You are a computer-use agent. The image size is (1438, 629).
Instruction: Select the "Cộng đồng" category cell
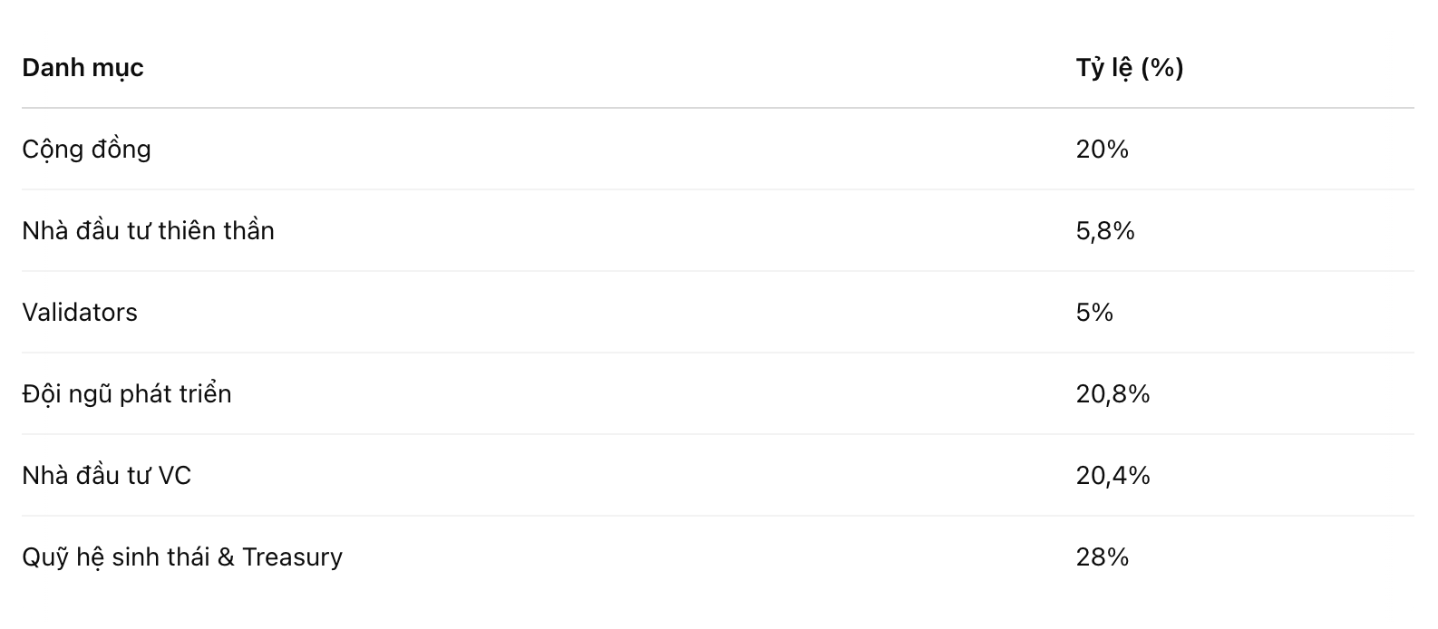click(x=86, y=149)
